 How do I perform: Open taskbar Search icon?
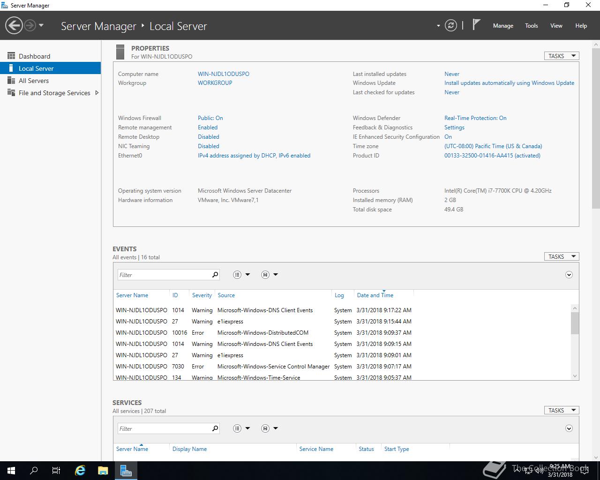coord(34,471)
